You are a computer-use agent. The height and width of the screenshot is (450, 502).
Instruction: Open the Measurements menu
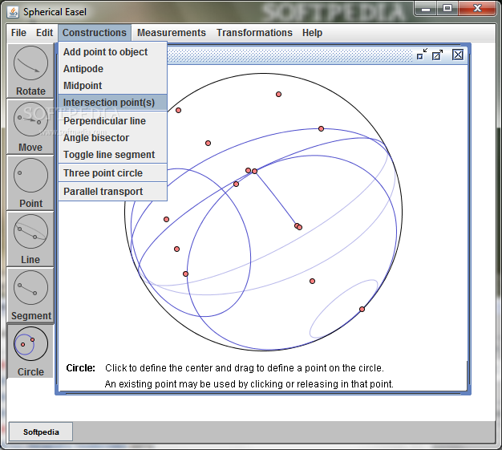point(172,33)
